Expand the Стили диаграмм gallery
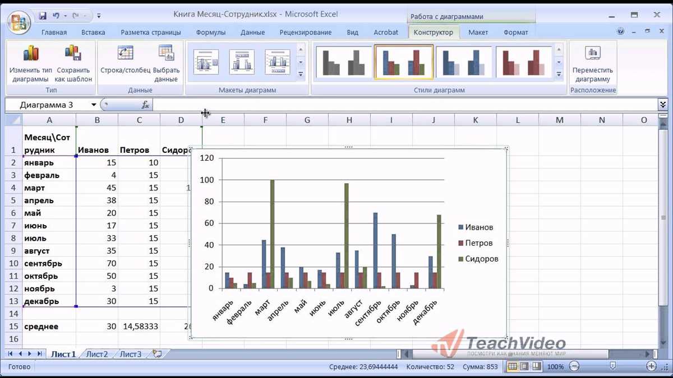Image resolution: width=673 pixels, height=378 pixels. pos(559,74)
